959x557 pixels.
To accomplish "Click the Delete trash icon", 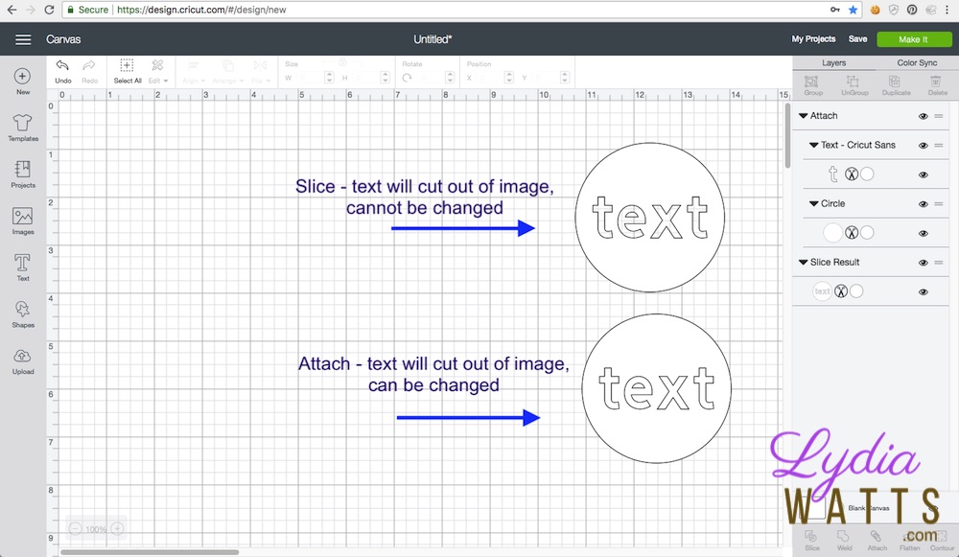I will click(935, 81).
